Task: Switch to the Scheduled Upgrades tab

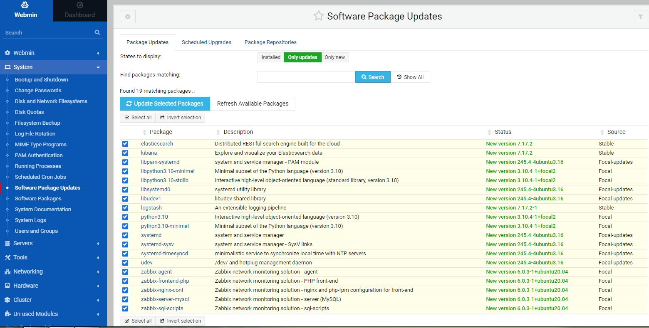Action: [206, 42]
